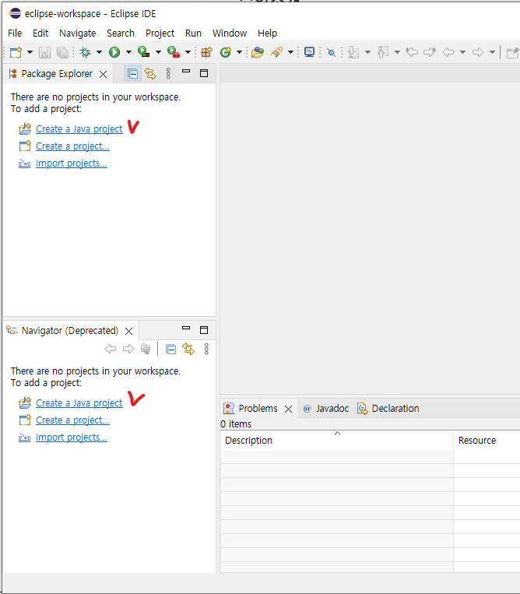Screen dimensions: 520x594
Task: Click the Search flashlight icon
Action: click(x=276, y=52)
